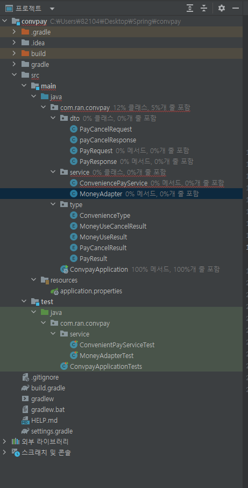Screen dimensions: 248x488
Task: Select ConvenientPayServiceTest file name
Action: point(117,345)
